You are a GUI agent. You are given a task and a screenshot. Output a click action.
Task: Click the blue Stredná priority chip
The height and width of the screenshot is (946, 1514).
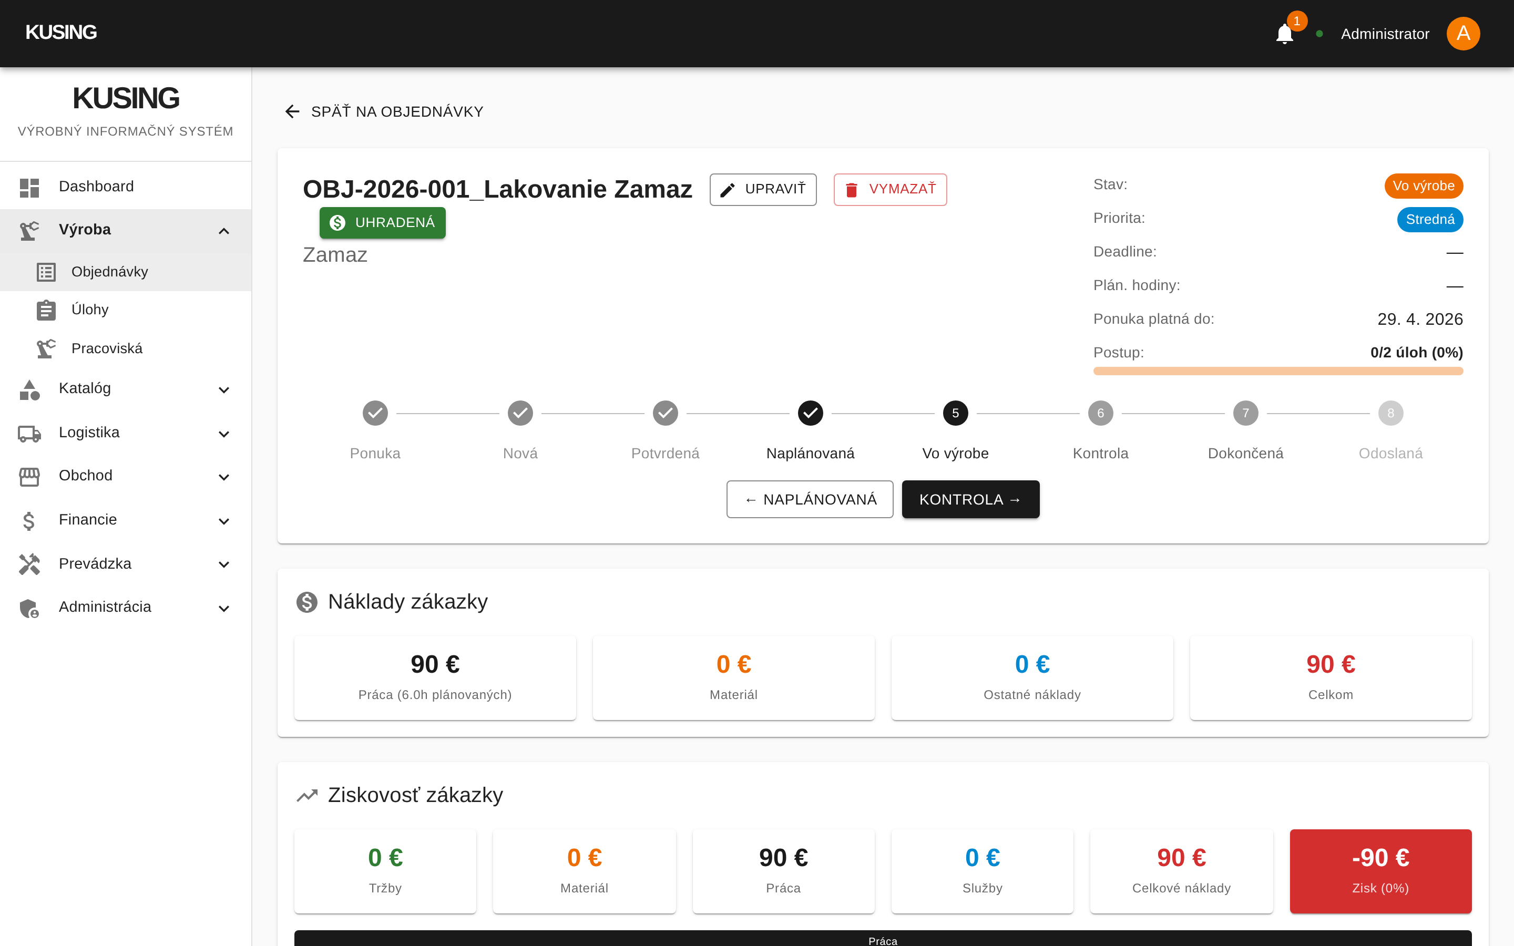(x=1429, y=220)
